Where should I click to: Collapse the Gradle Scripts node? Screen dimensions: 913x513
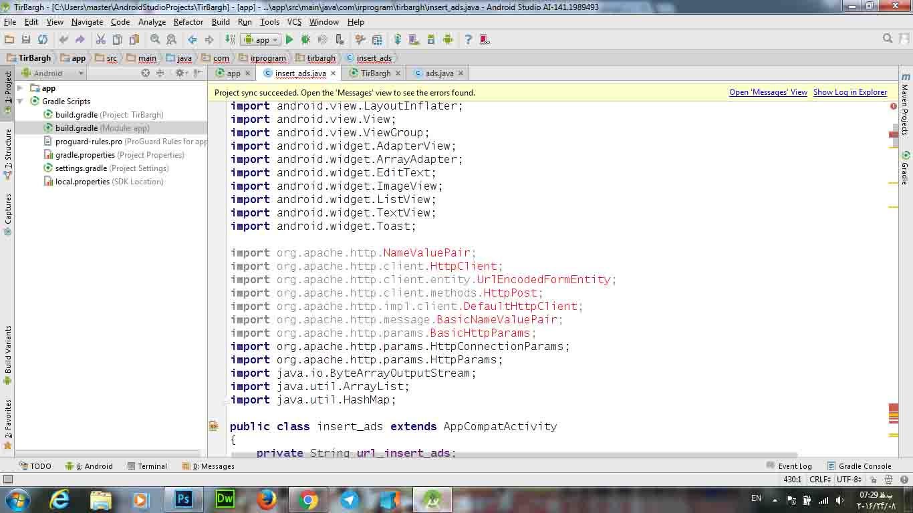pyautogui.click(x=20, y=102)
